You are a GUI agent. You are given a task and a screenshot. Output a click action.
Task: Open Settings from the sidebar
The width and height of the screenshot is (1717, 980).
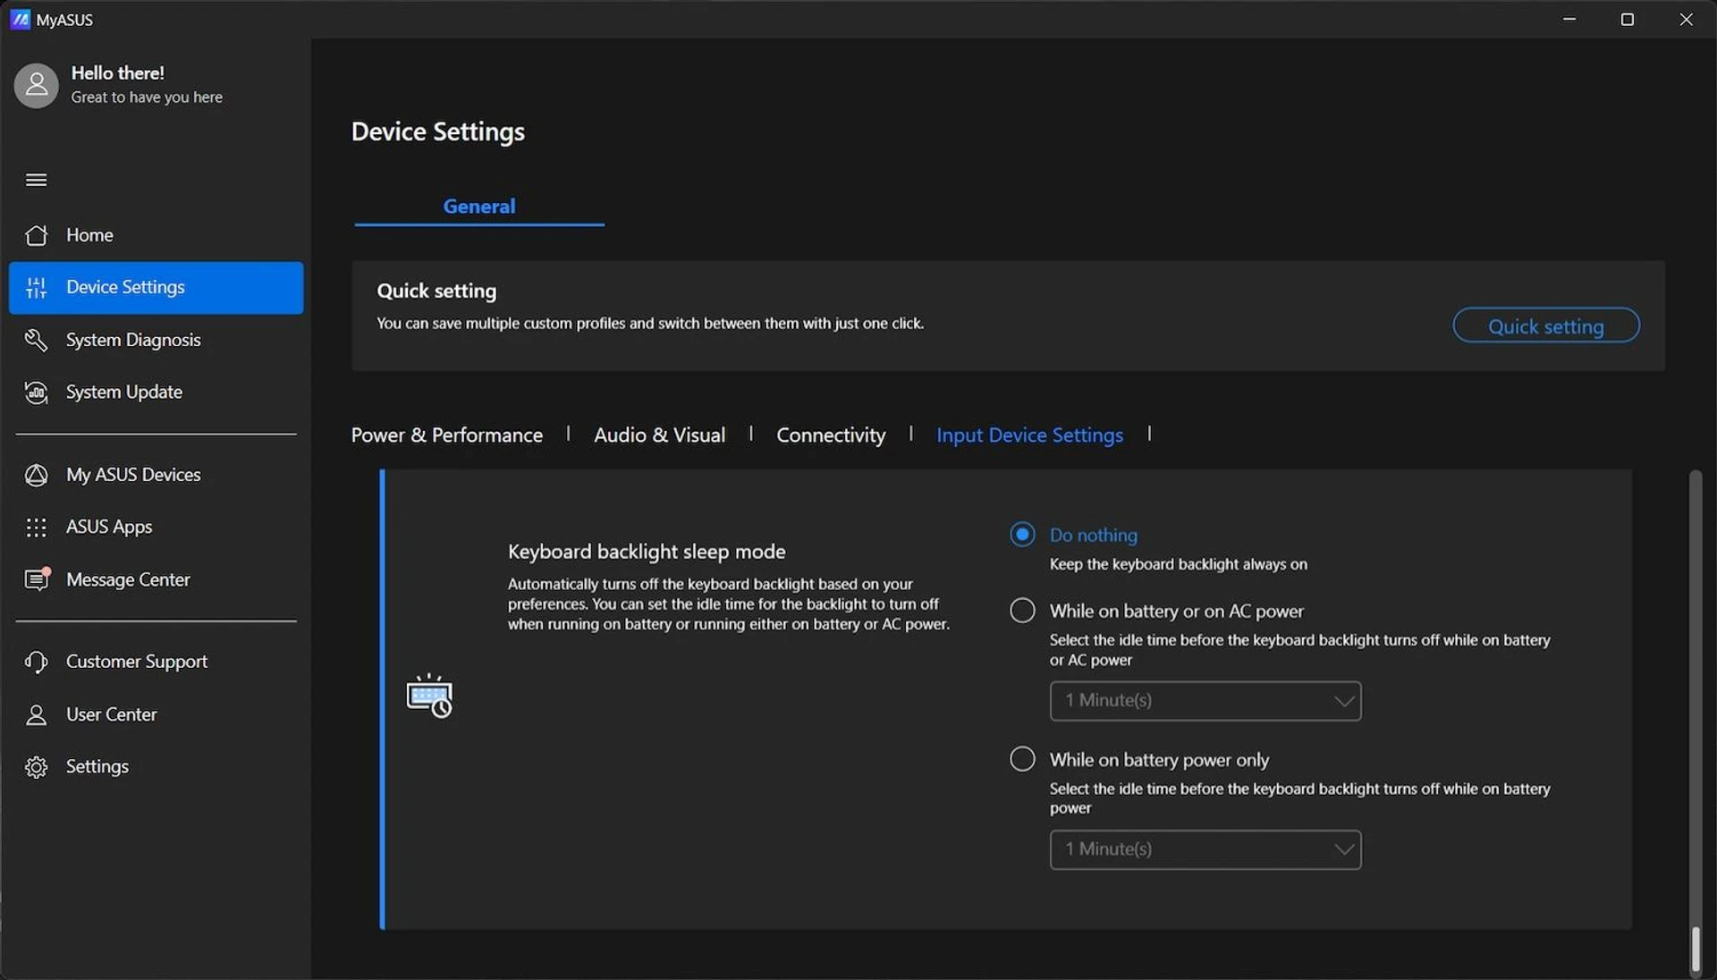point(156,767)
